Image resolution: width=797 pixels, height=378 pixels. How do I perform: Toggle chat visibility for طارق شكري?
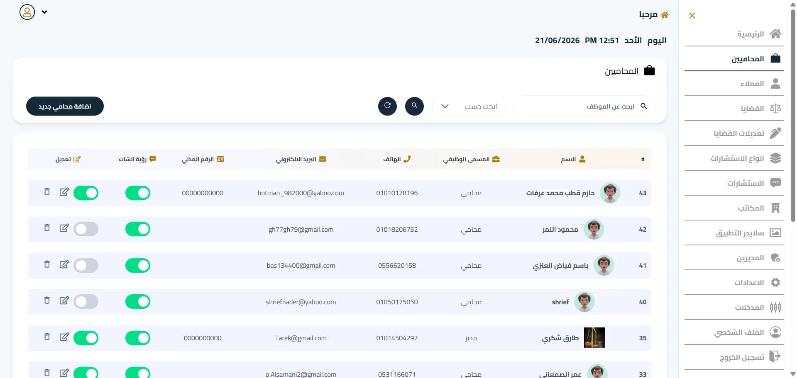coord(138,338)
